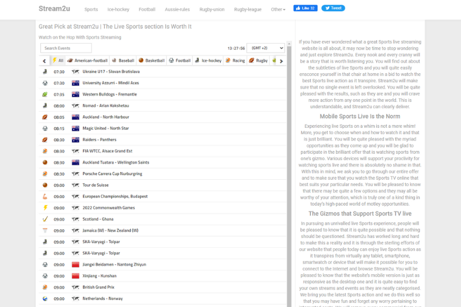Click the football icon beside University Azzurri - Mindil Aces

tap(45, 83)
